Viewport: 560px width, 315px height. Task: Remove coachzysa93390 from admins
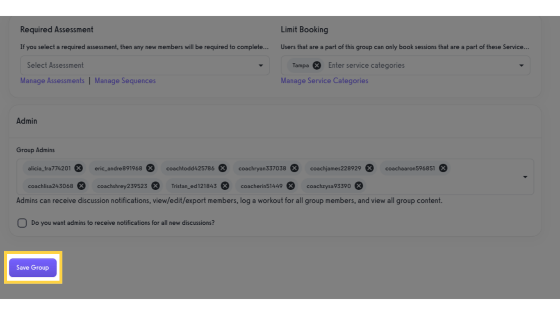(x=359, y=186)
